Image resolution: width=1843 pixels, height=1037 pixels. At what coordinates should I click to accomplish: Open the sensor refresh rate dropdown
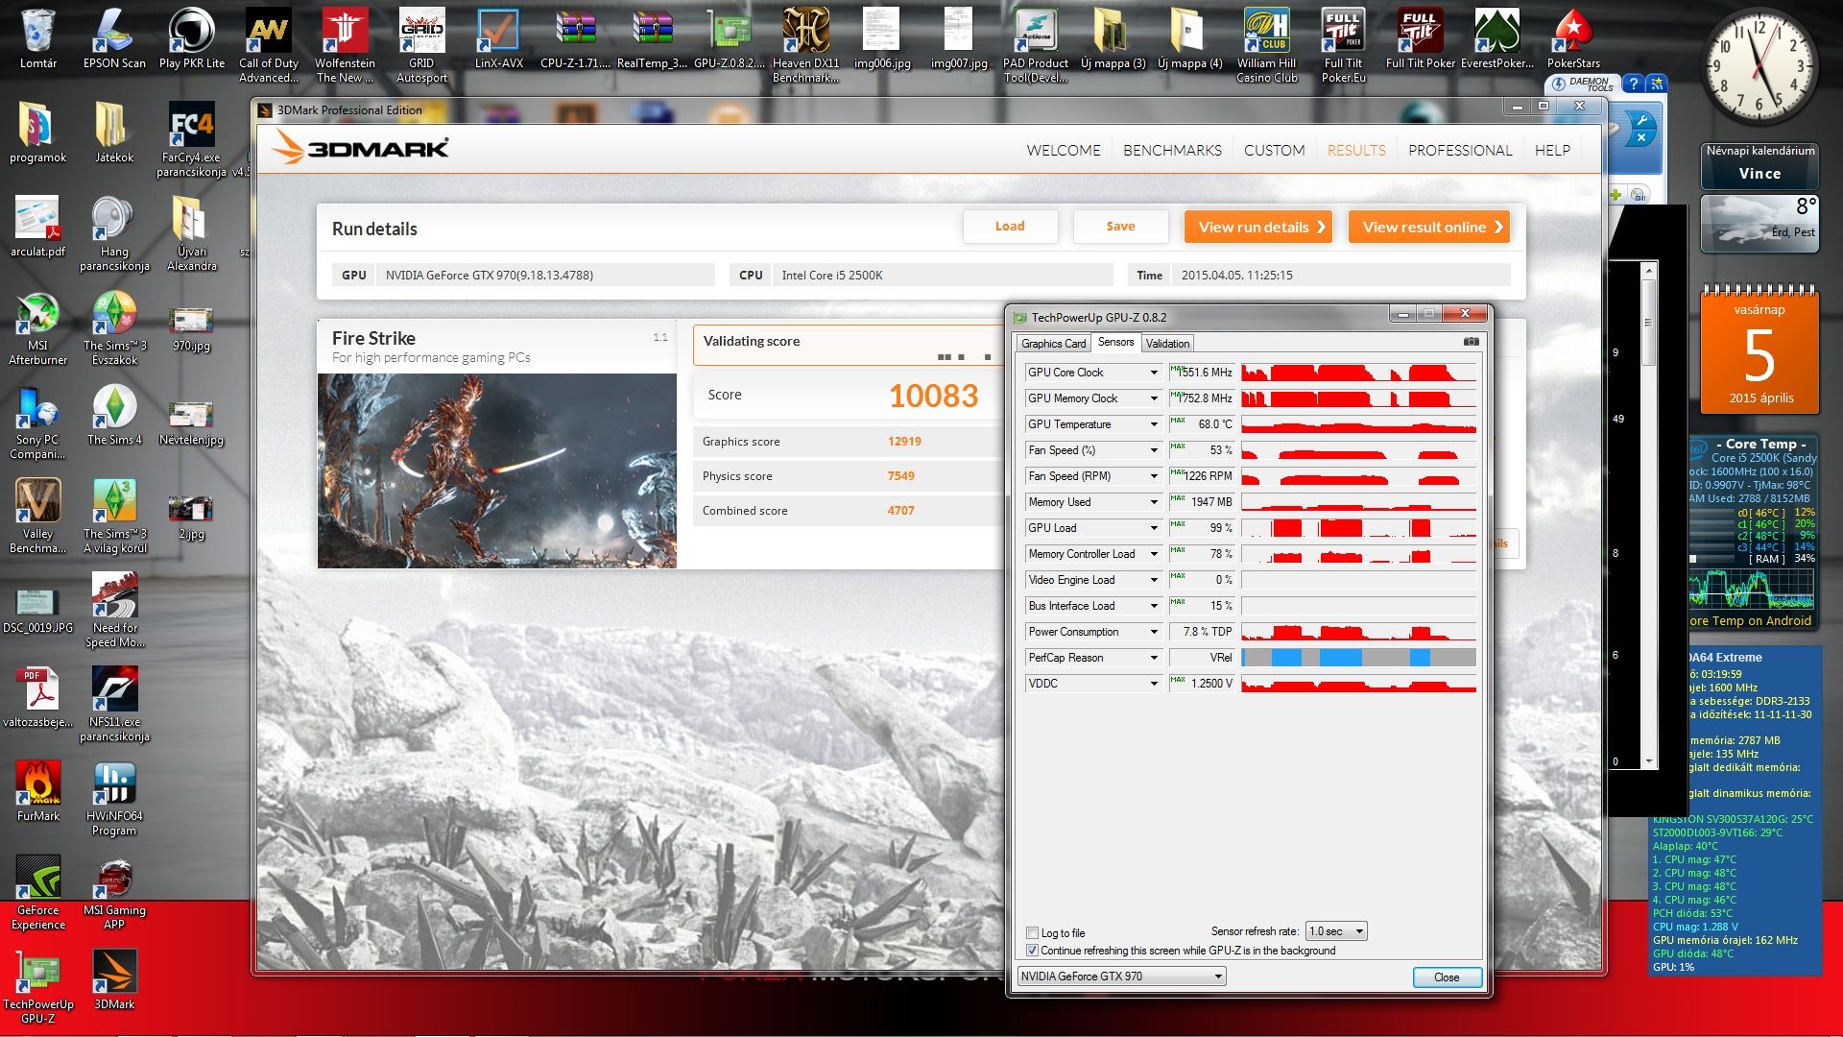[x=1336, y=931]
